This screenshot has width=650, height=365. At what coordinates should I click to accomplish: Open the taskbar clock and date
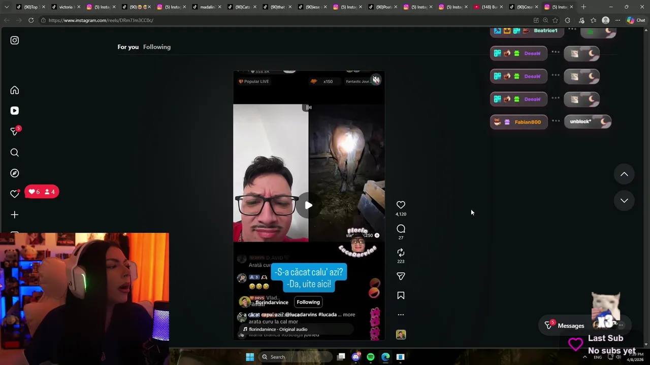click(635, 357)
